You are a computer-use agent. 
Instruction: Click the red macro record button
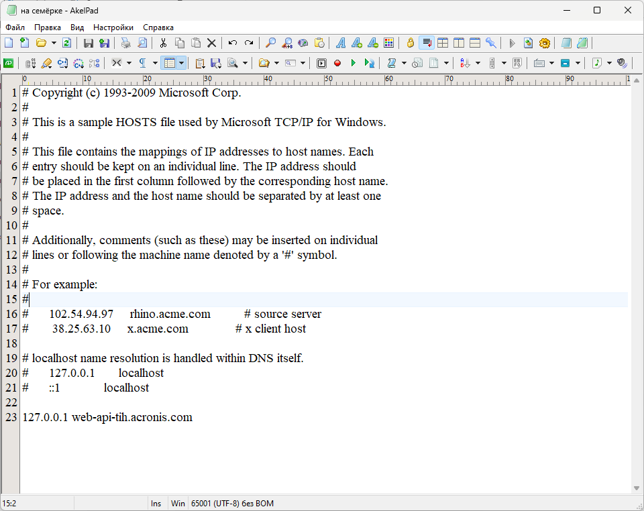pyautogui.click(x=337, y=63)
